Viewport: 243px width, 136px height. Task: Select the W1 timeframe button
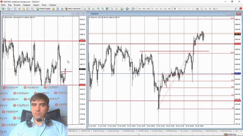click(166, 9)
